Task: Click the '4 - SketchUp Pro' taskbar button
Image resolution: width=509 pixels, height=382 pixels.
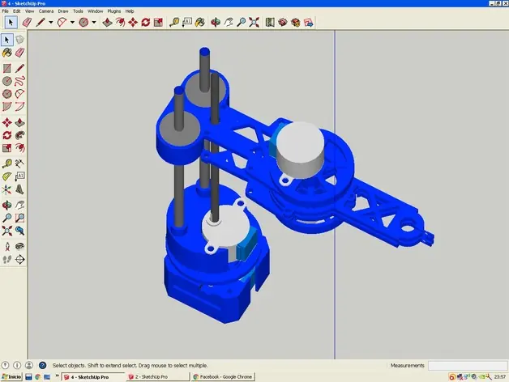Action: 93,377
